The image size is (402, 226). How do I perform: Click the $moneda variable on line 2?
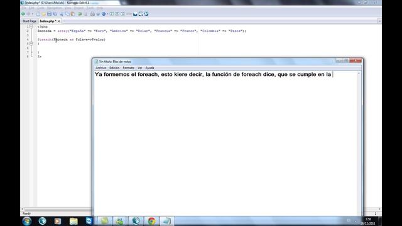pos(45,31)
